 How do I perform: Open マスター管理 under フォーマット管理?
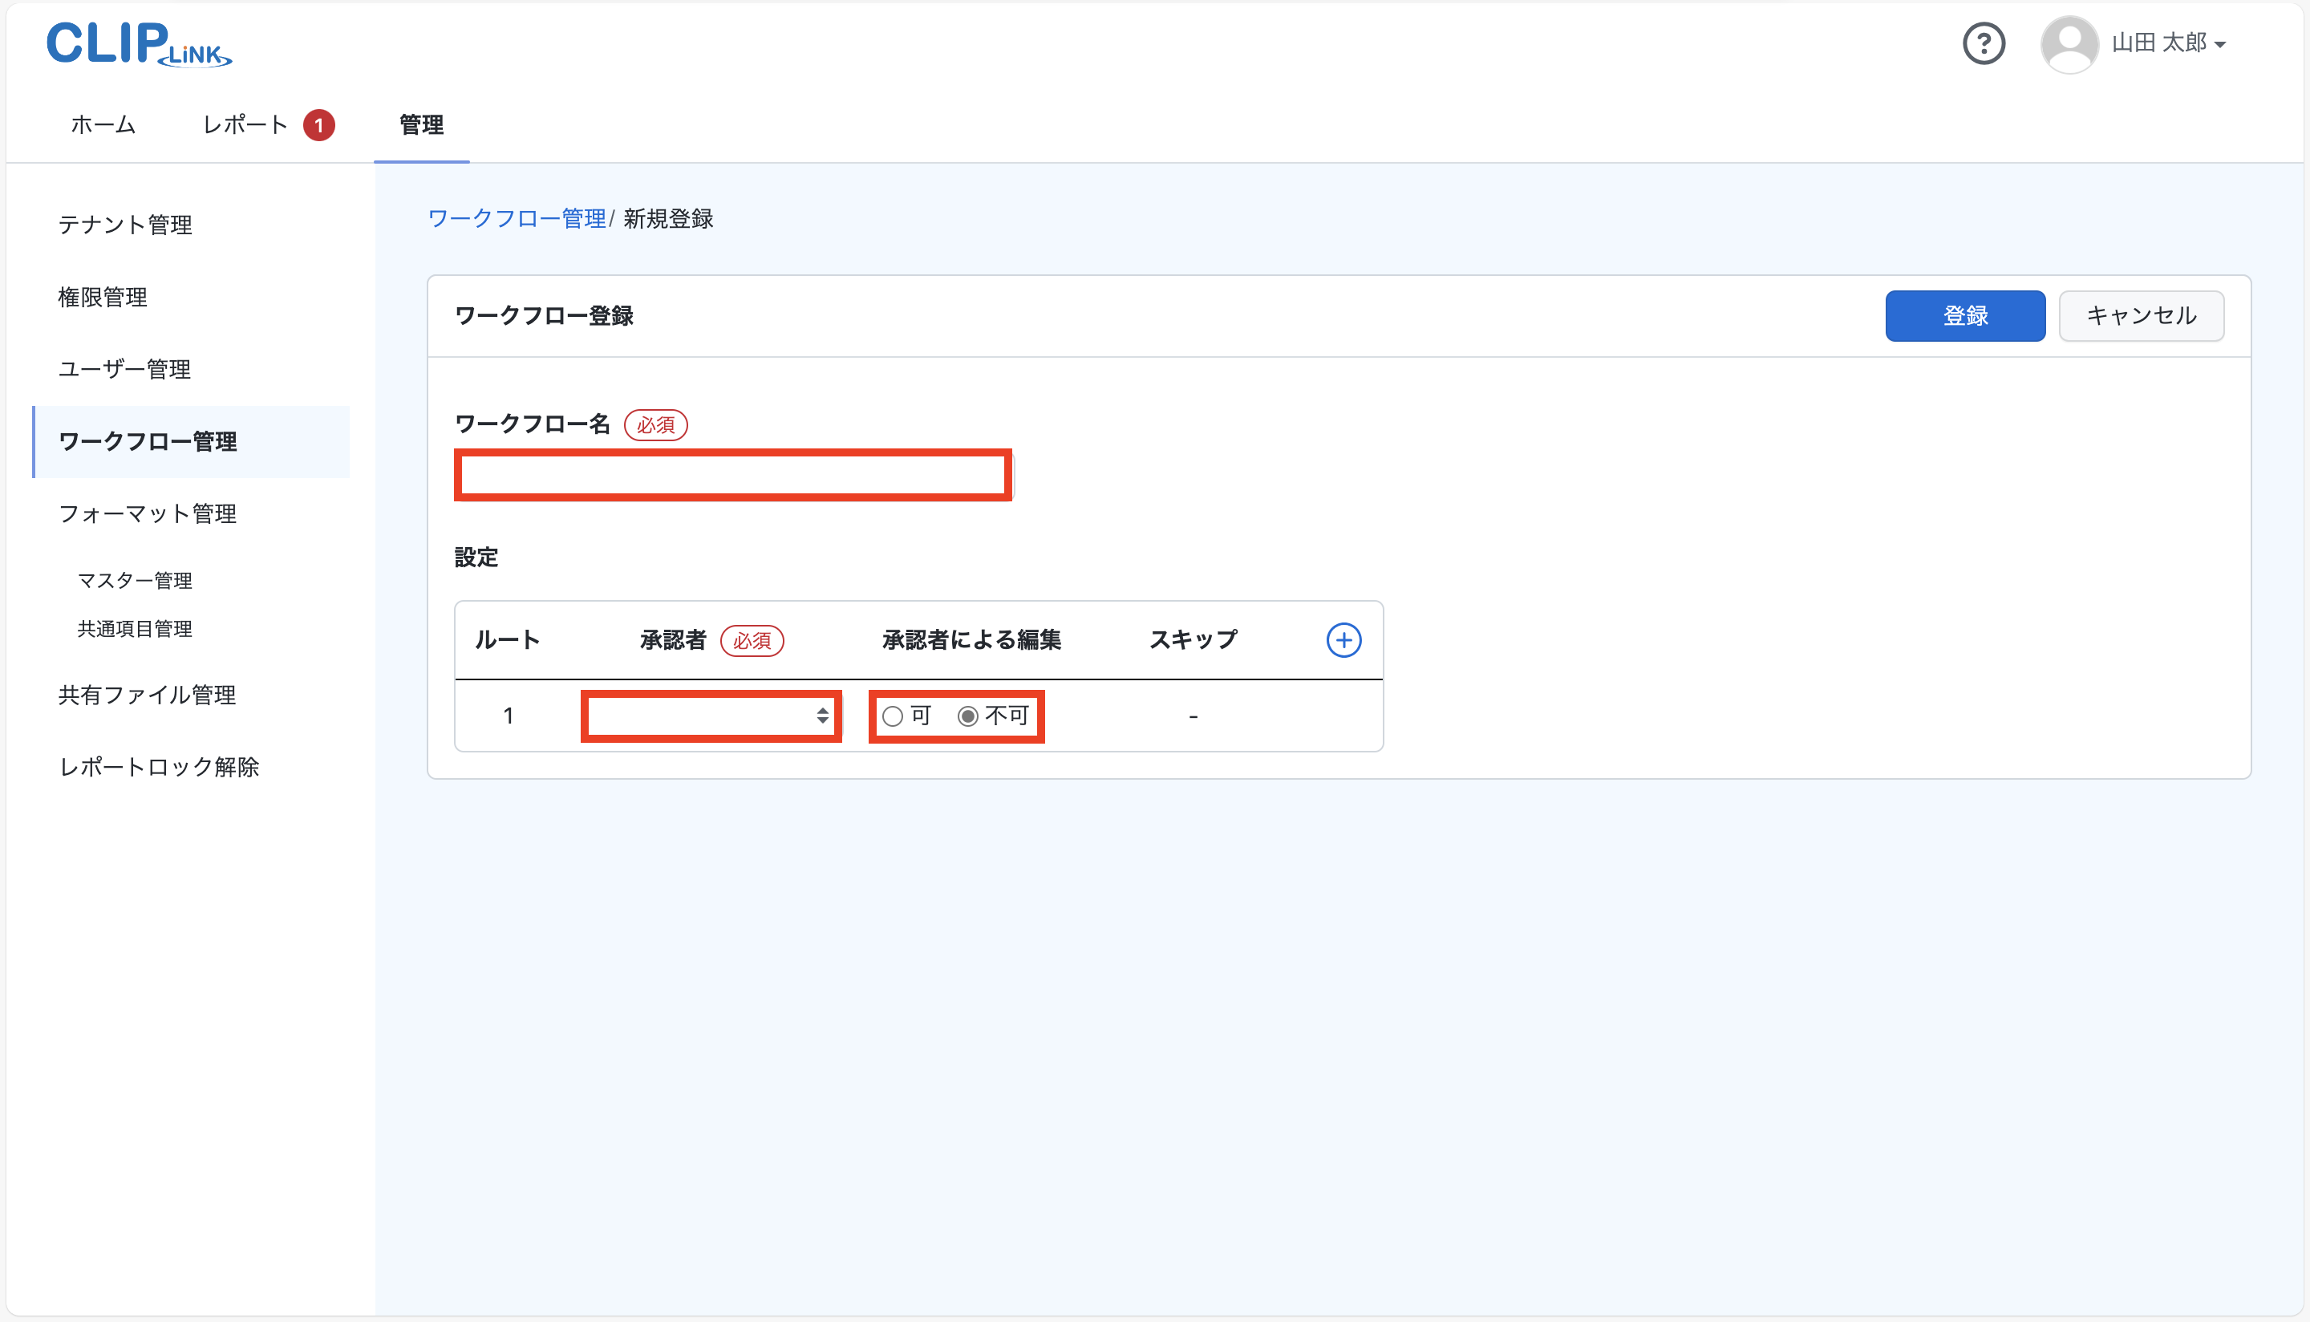tap(136, 580)
